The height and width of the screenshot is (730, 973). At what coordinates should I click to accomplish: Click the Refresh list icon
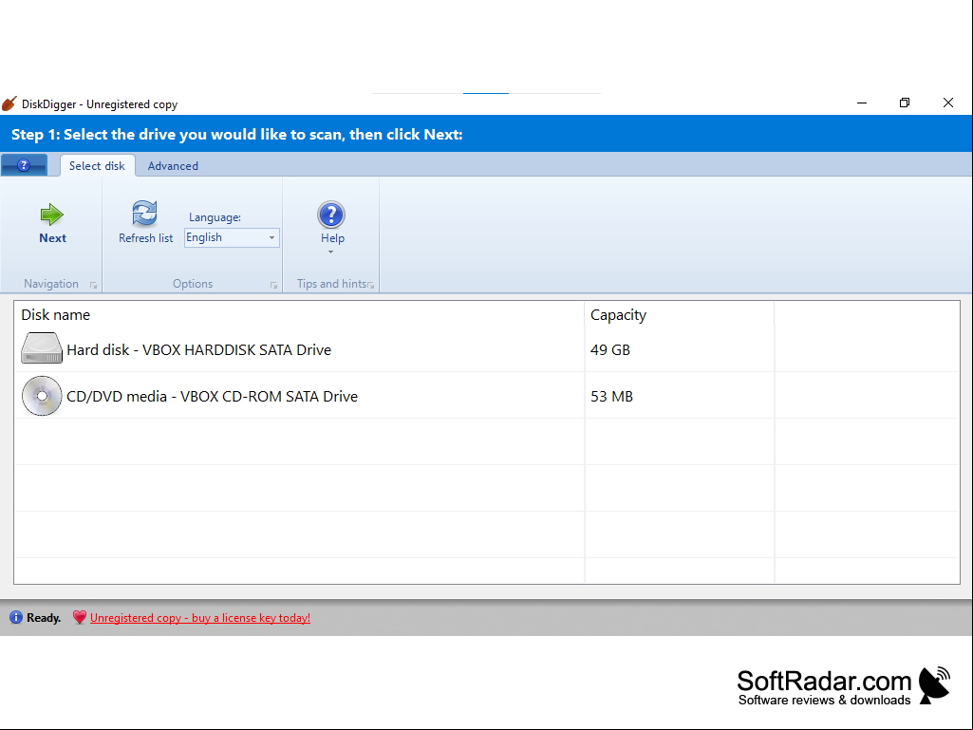[x=144, y=214]
